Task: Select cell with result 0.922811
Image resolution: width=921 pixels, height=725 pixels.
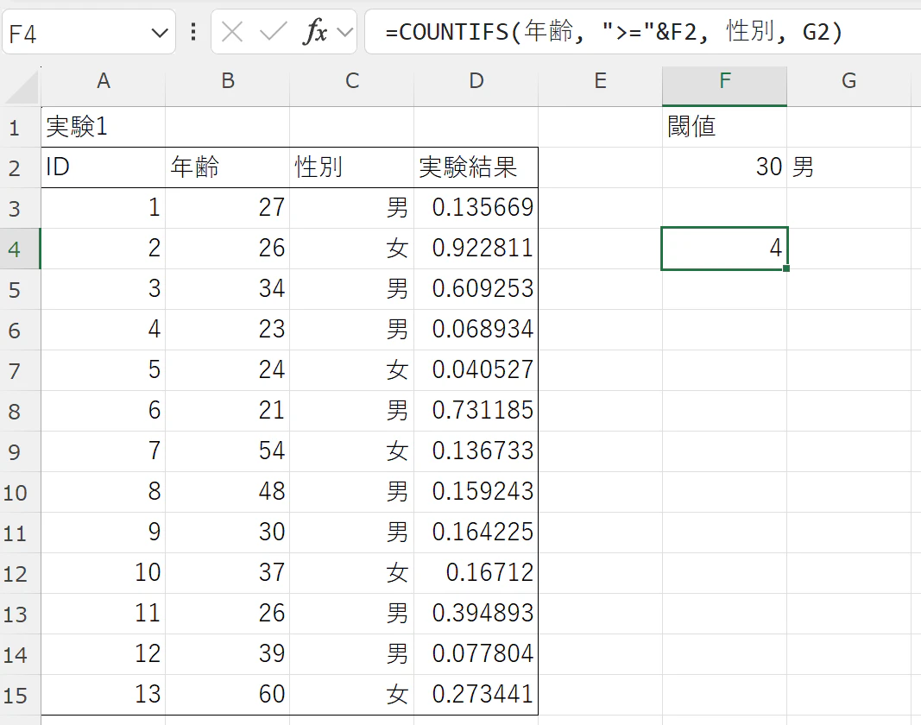Action: [x=476, y=249]
